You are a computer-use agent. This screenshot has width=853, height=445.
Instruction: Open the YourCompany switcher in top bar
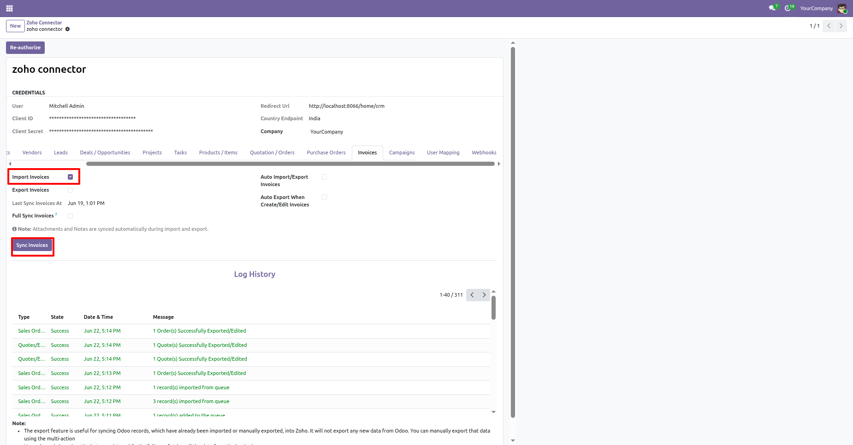(x=816, y=8)
